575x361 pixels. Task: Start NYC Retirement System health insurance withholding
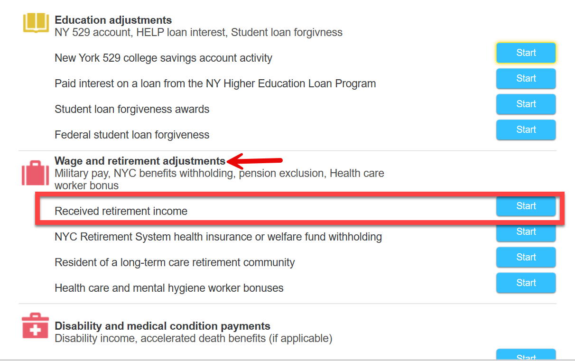tap(526, 232)
